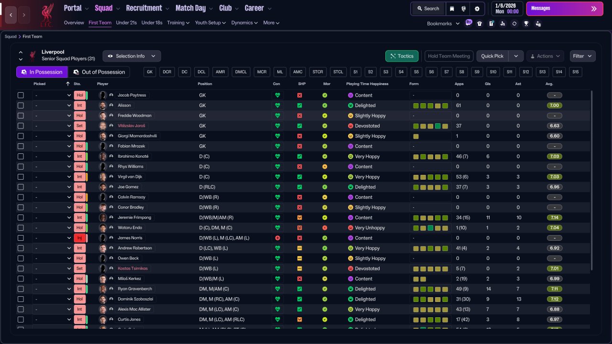The width and height of the screenshot is (612, 344).
Task: Click the STCR position slot
Action: click(317, 72)
